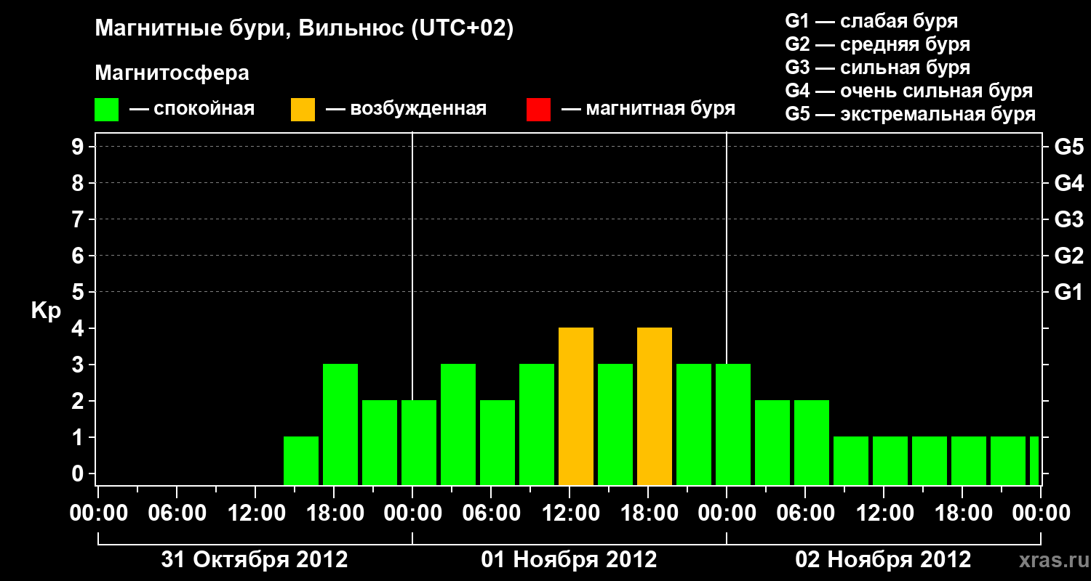Click legend line 'G1 — слабая буря'
1091x581 pixels.
point(871,21)
